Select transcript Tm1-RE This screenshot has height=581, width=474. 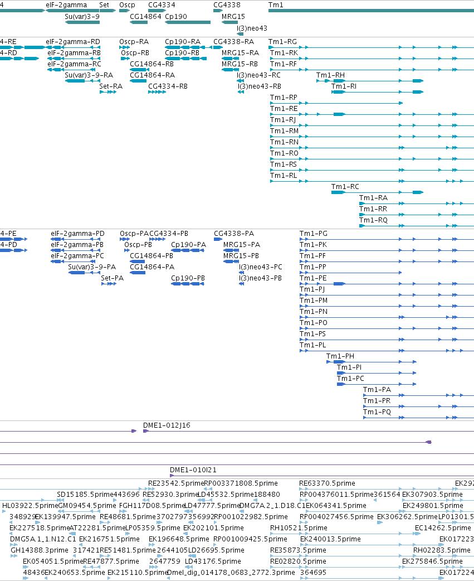click(x=372, y=114)
